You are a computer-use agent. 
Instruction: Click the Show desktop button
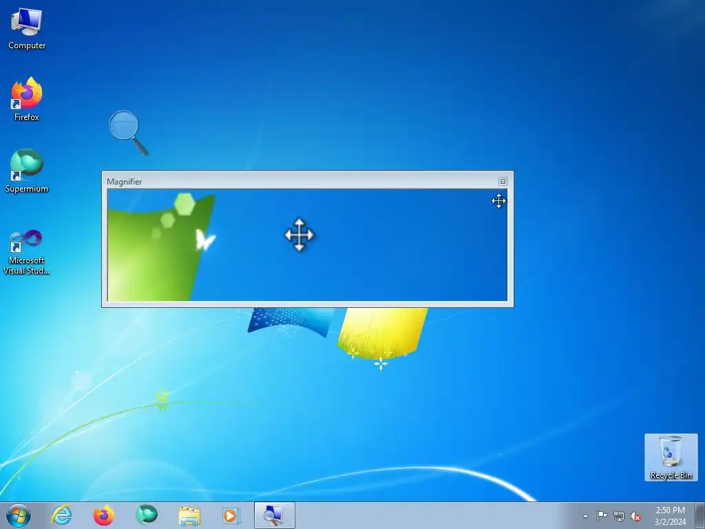pyautogui.click(x=700, y=515)
